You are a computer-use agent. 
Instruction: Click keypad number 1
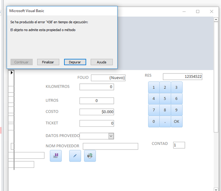[x=154, y=87]
